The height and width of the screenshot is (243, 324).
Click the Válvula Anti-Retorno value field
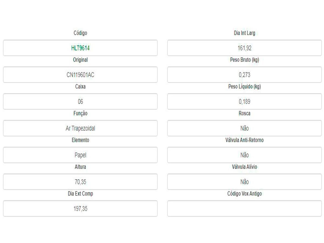244,155
